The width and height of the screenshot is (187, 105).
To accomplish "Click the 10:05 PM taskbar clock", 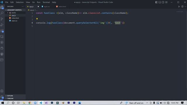I will pos(175,103).
